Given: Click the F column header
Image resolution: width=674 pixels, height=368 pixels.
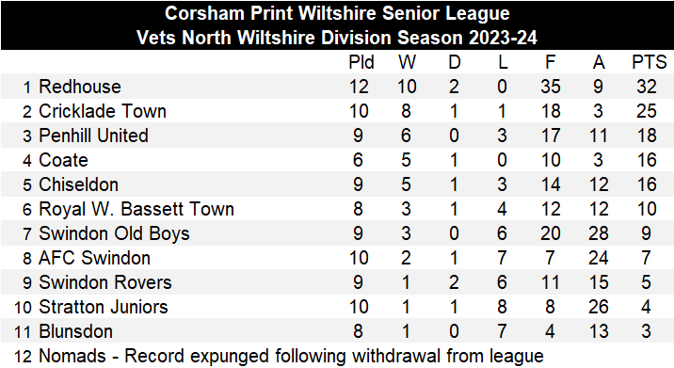Looking at the screenshot, I should [550, 62].
